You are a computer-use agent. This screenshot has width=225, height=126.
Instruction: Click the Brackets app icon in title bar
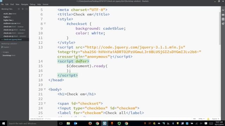point(1,1)
